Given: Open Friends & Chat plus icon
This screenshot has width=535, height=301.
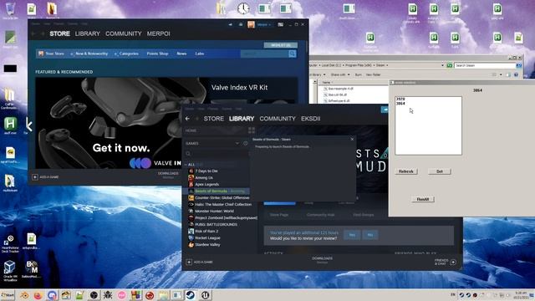Looking at the screenshot, I should [453, 262].
